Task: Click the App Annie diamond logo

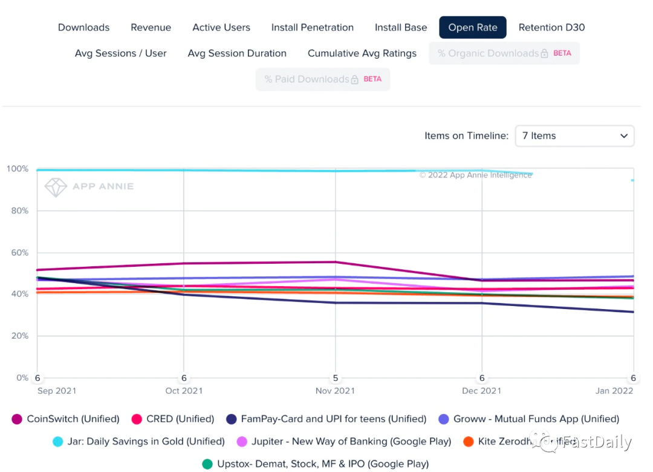Action: 56,187
